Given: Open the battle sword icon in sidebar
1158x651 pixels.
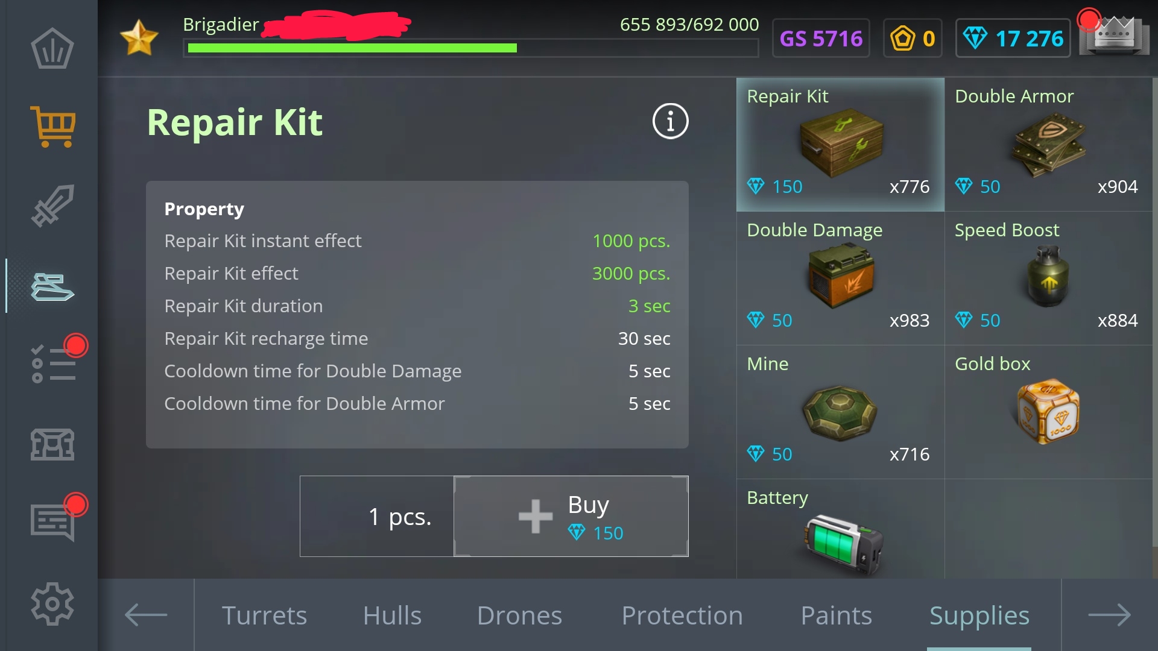Looking at the screenshot, I should coord(52,206).
